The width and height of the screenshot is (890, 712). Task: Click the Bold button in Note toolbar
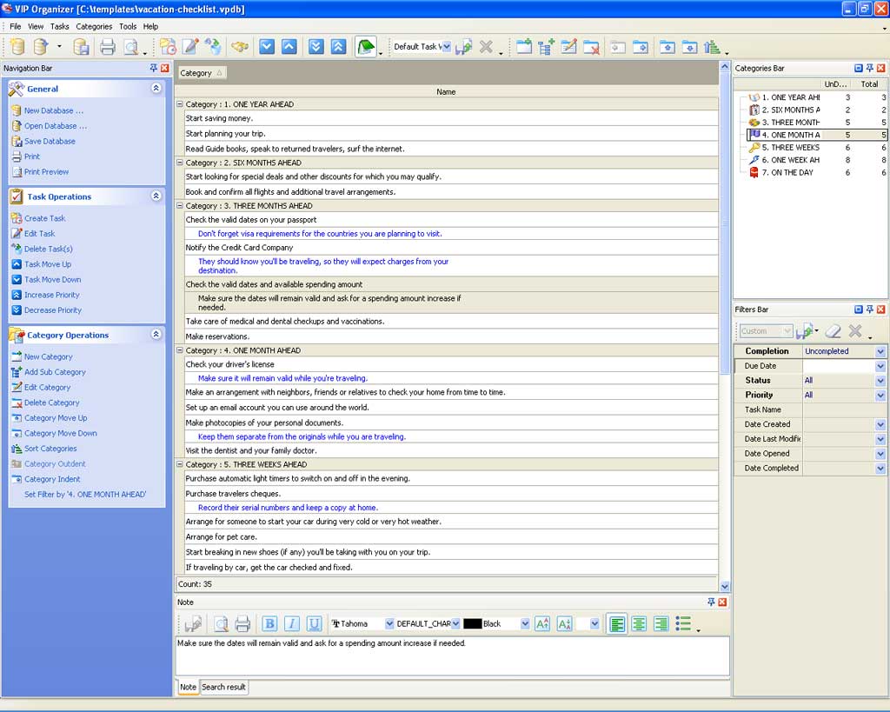(x=269, y=623)
